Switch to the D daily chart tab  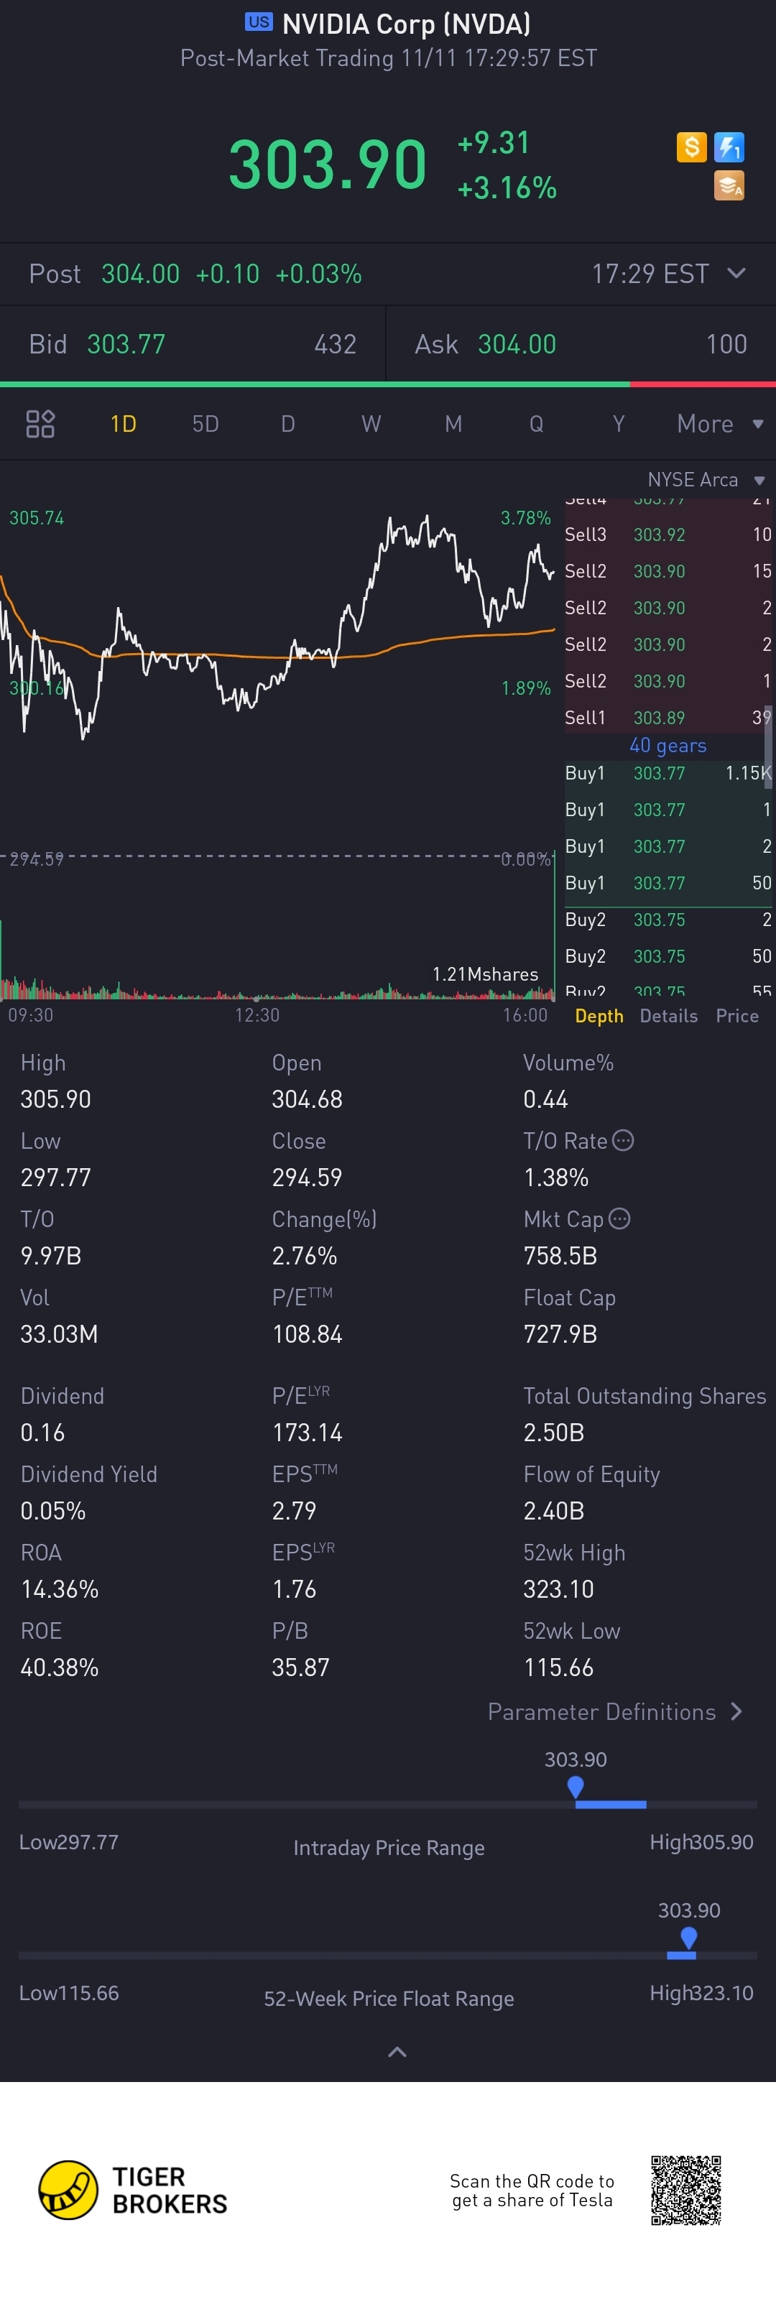pyautogui.click(x=287, y=424)
